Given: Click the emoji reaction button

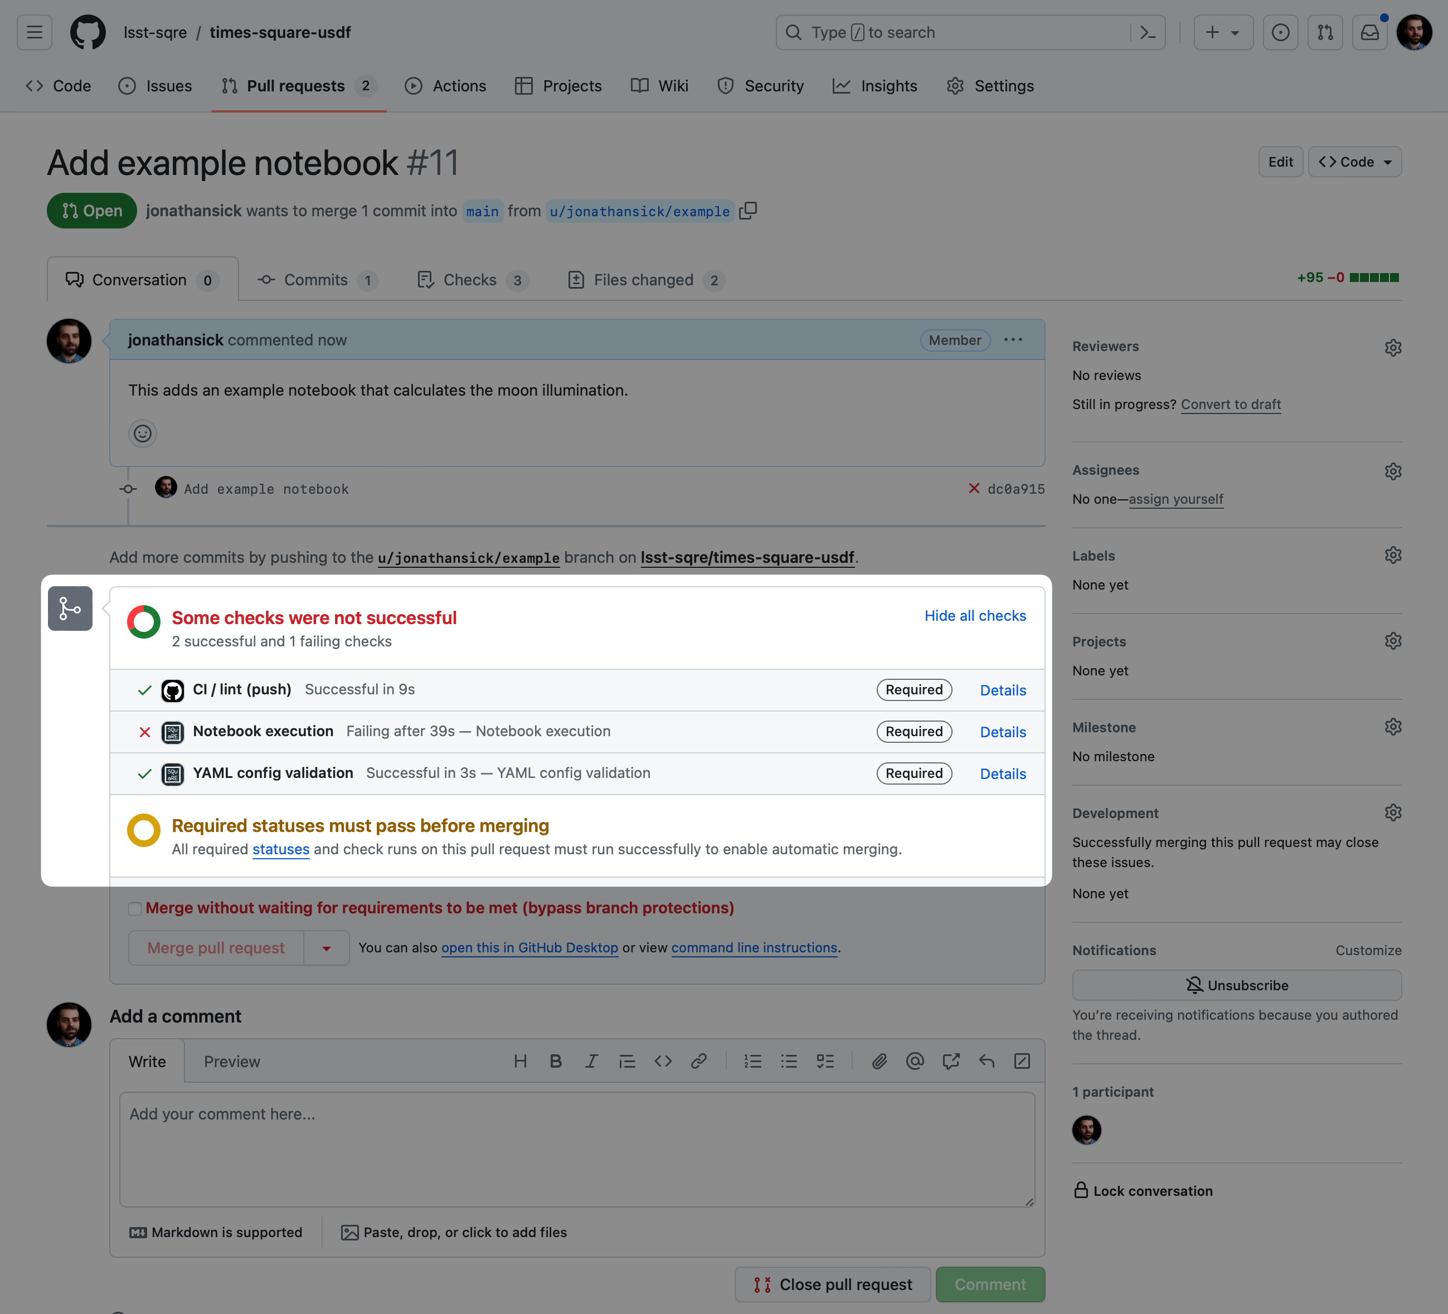Looking at the screenshot, I should (143, 432).
